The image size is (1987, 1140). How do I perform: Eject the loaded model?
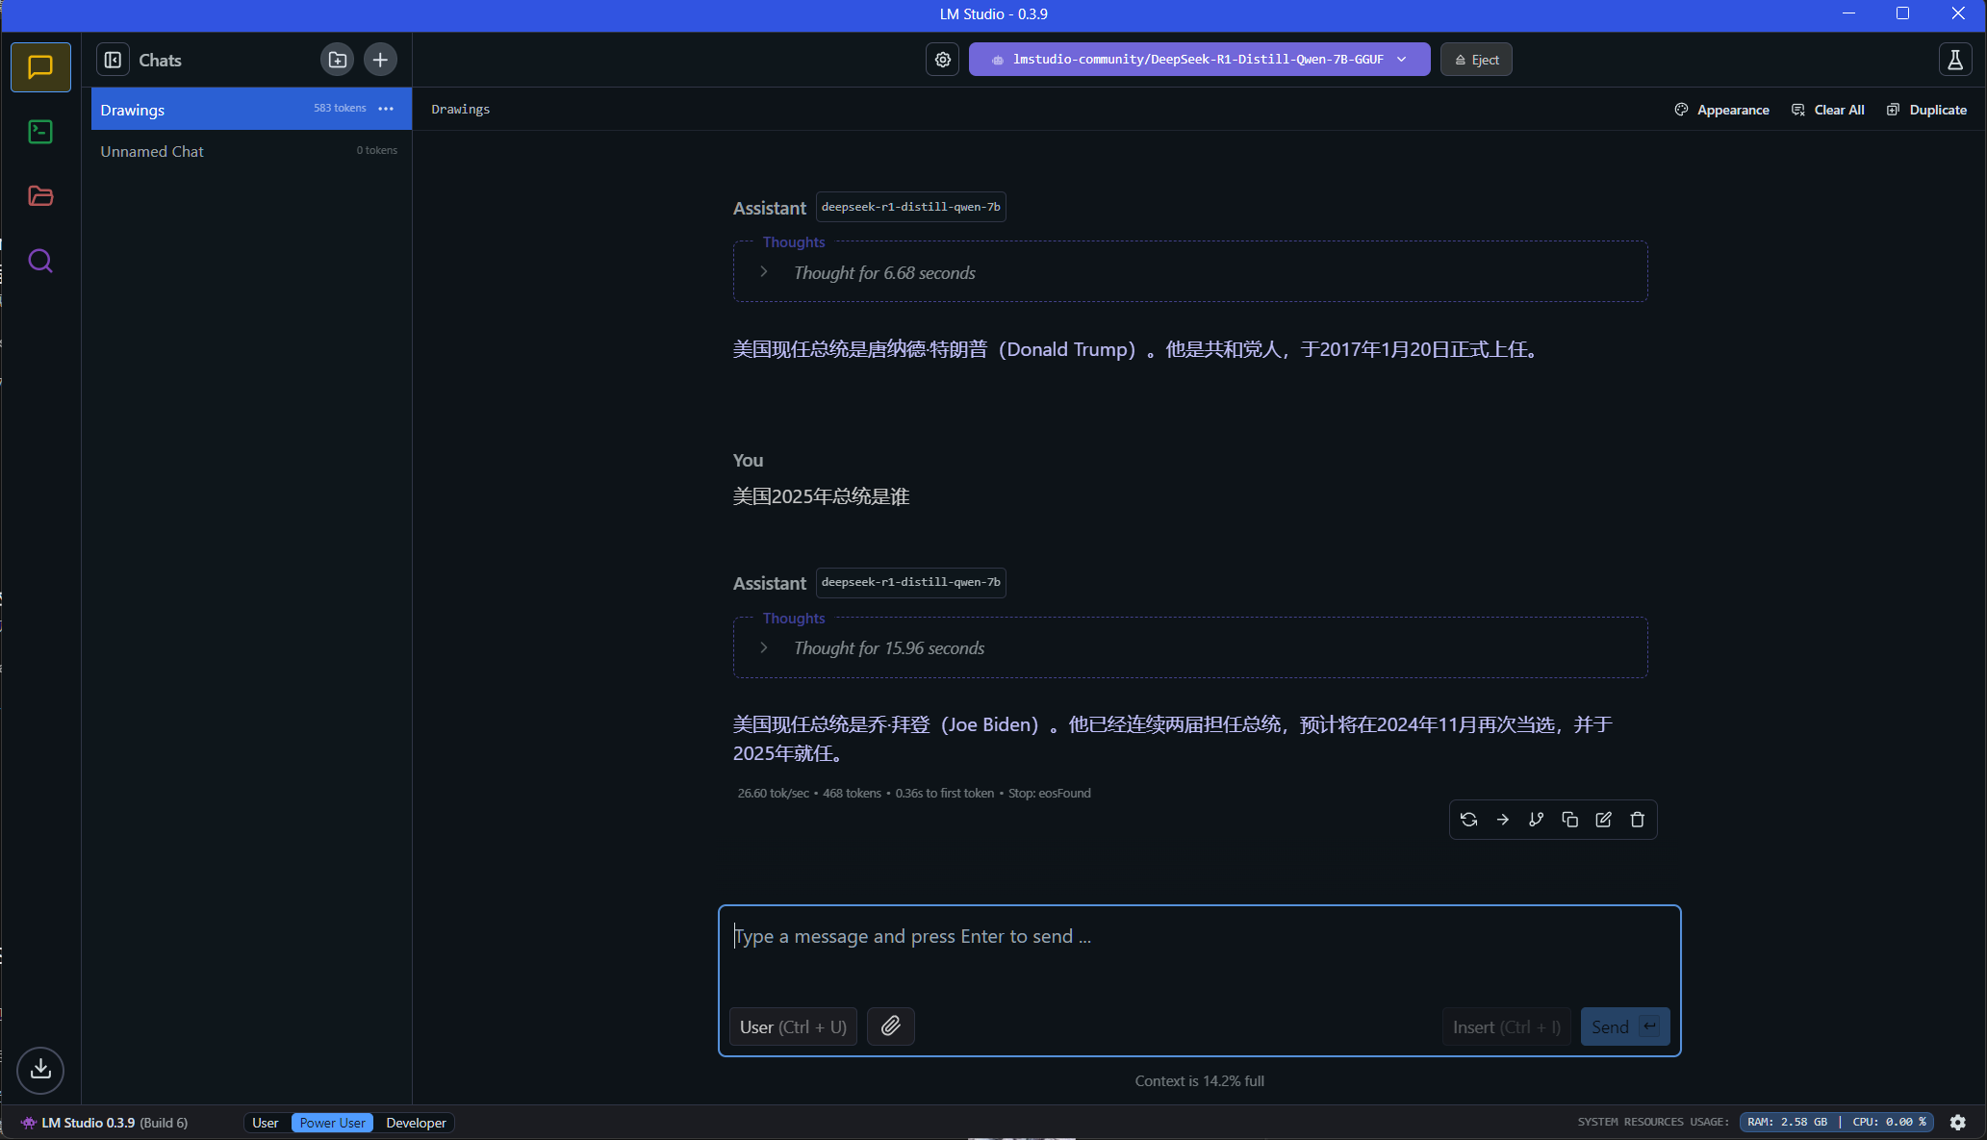coord(1476,60)
